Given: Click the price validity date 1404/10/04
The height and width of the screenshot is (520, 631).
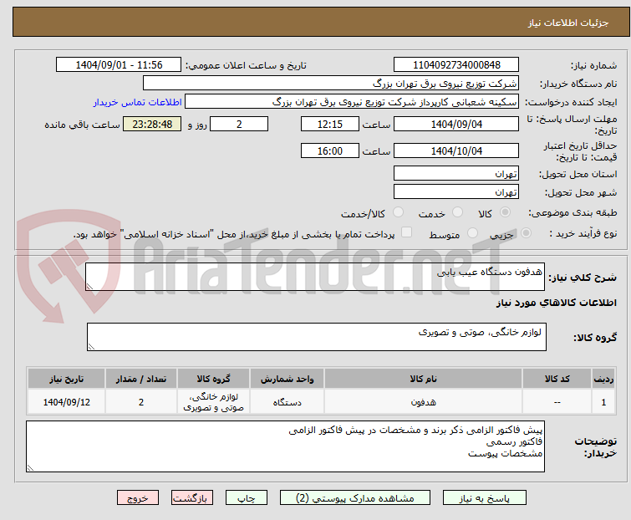Looking at the screenshot, I should [456, 151].
